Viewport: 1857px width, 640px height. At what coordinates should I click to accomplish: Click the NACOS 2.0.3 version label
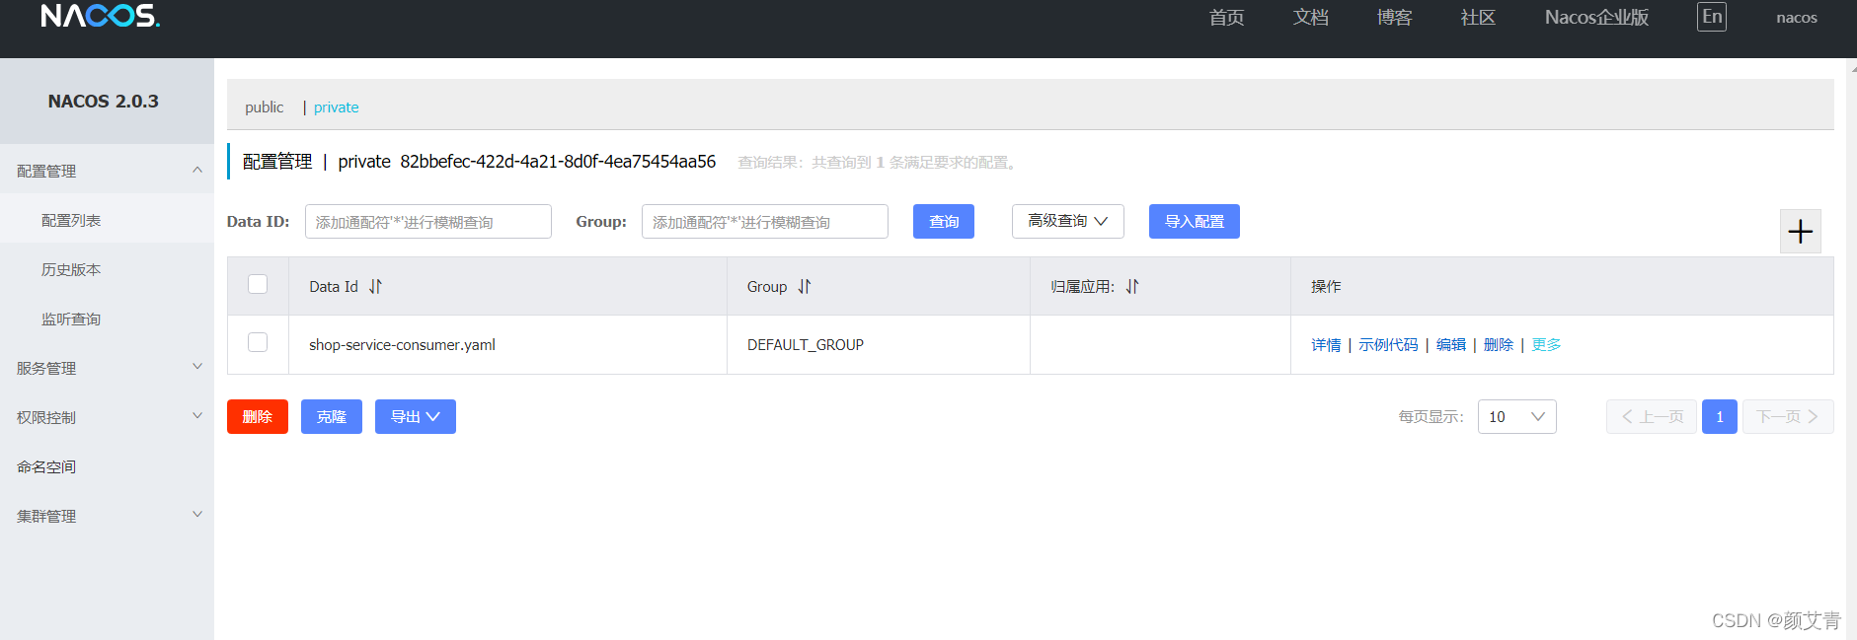[103, 101]
